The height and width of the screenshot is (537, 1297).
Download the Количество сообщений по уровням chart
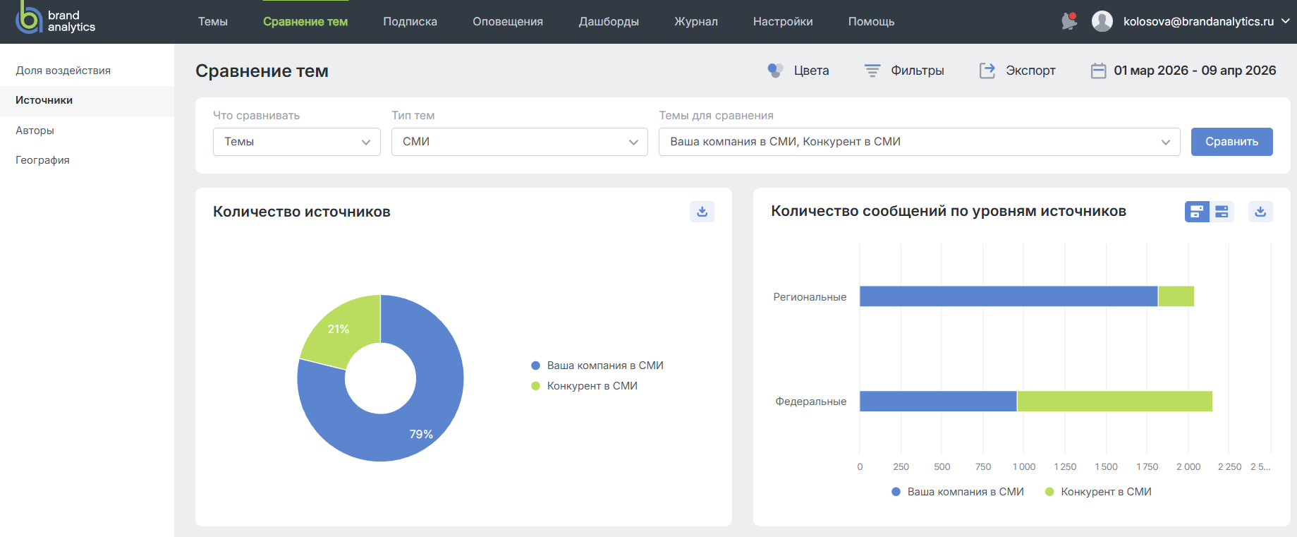(1260, 211)
